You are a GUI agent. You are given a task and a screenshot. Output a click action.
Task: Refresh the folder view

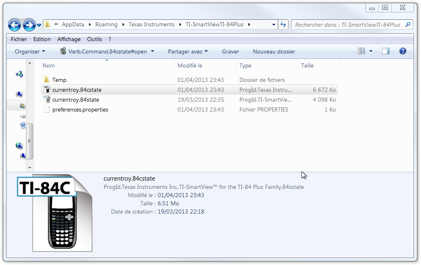pos(283,25)
